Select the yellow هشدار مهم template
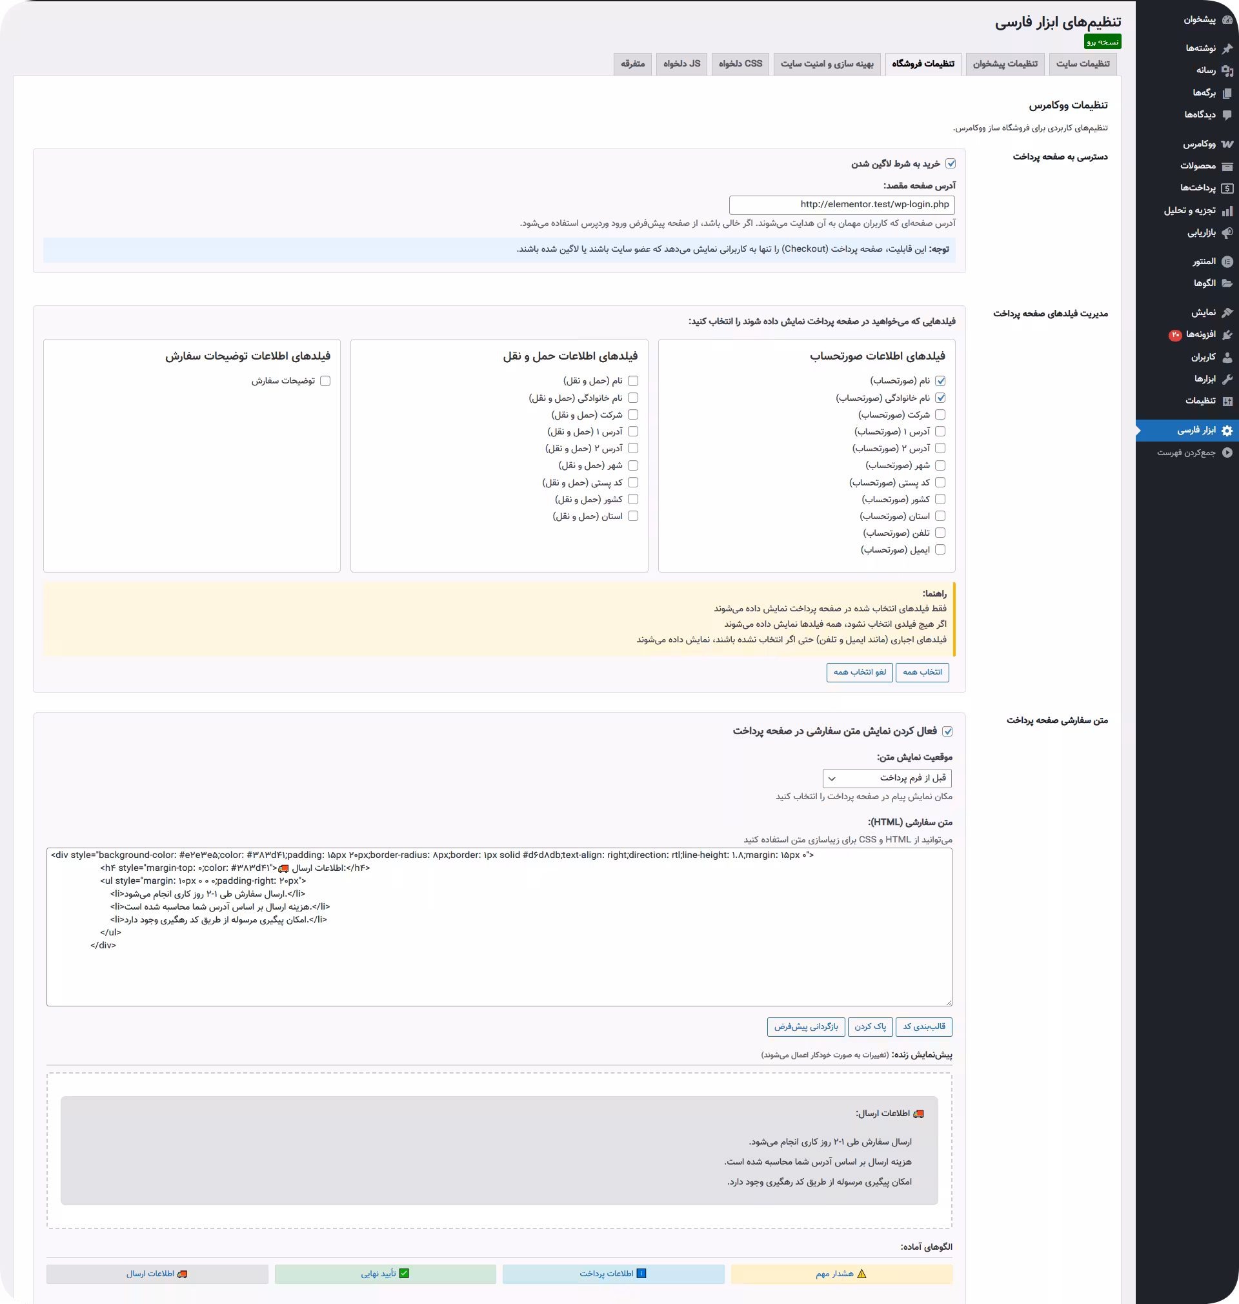The height and width of the screenshot is (1304, 1239). 841,1274
